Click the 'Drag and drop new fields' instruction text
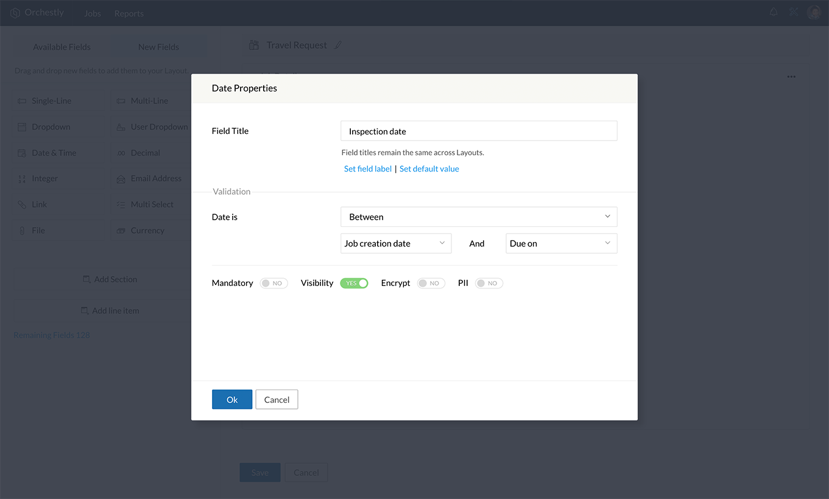Image resolution: width=829 pixels, height=499 pixels. (x=101, y=71)
